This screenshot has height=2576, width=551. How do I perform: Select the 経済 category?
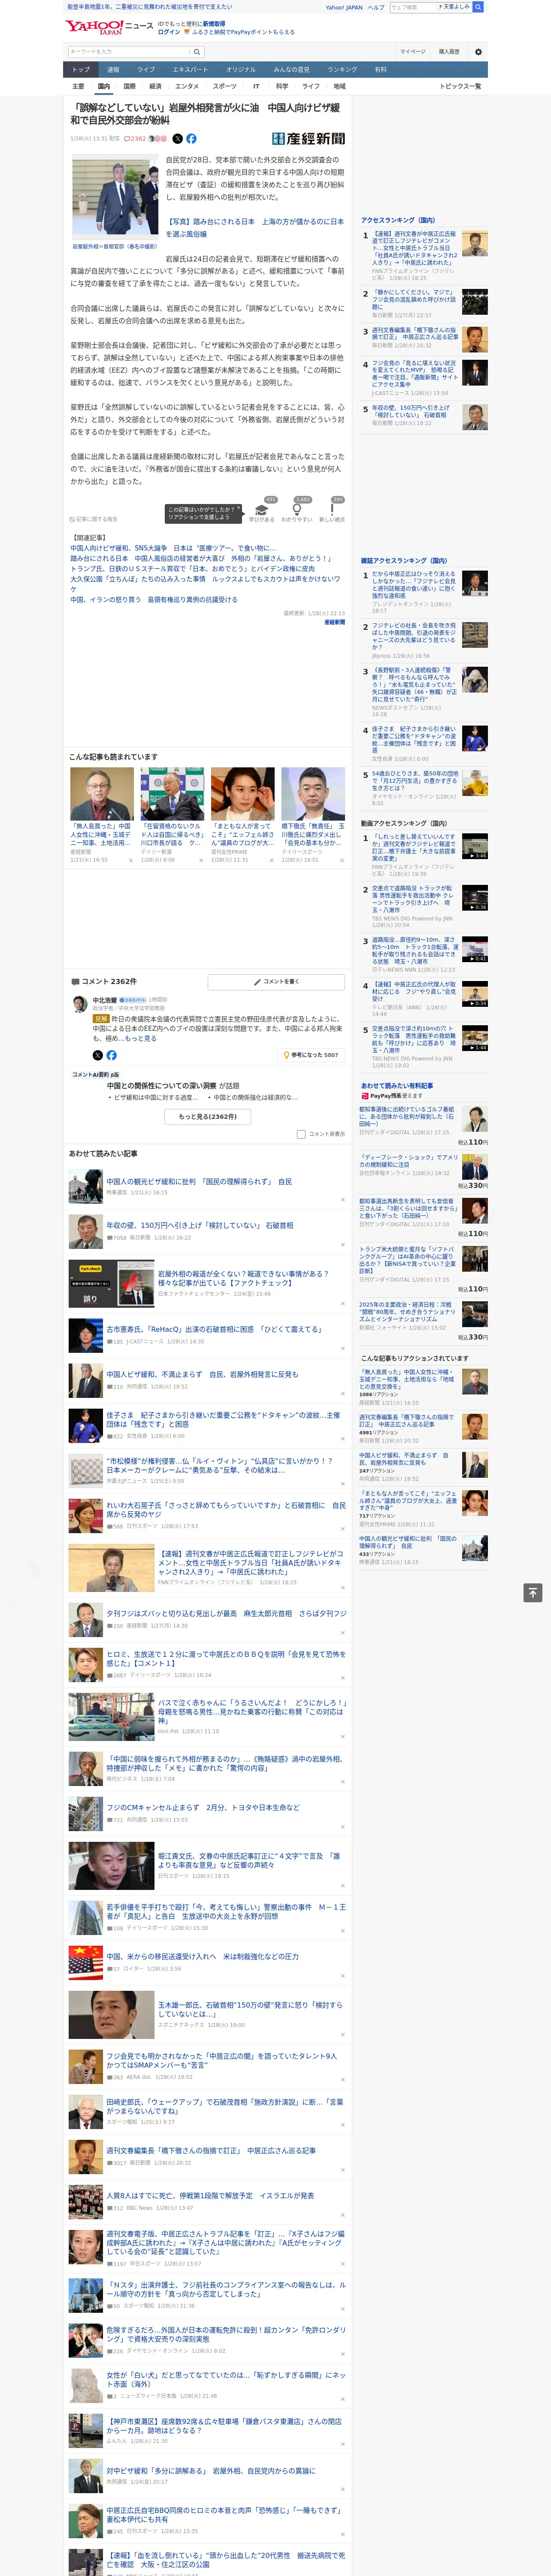155,86
